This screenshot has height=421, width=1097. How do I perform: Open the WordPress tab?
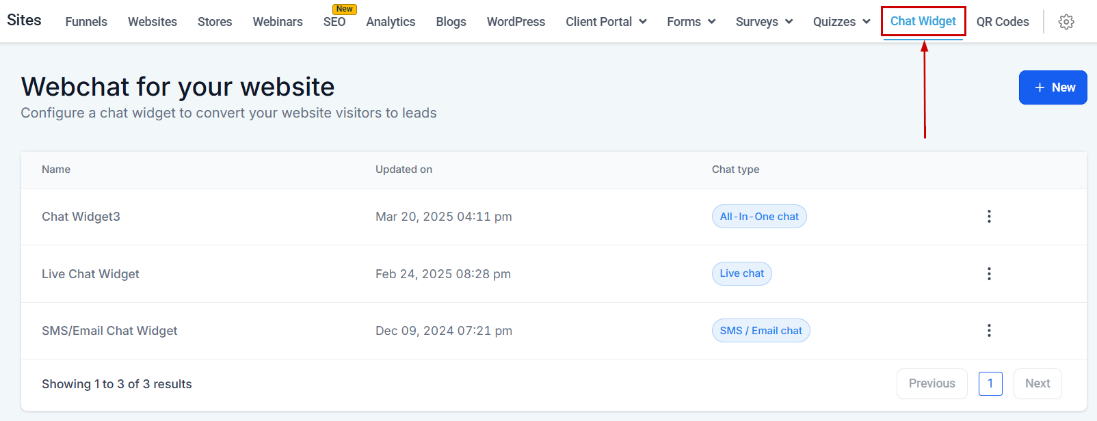click(516, 22)
